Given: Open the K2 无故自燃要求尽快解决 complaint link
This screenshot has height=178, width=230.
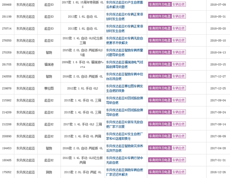Looking at the screenshot, I should [124, 41].
